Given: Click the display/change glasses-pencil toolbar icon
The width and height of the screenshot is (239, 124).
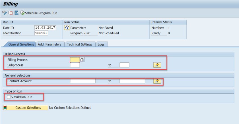Looking at the screenshot, I should pyautogui.click(x=5, y=13).
